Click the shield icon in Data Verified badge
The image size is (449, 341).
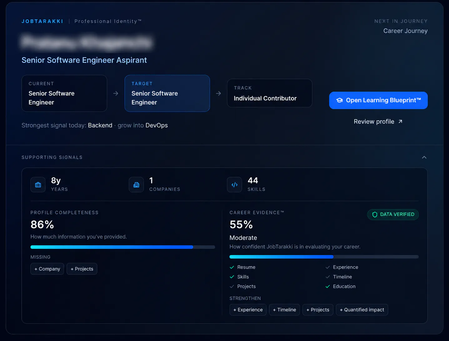375,214
